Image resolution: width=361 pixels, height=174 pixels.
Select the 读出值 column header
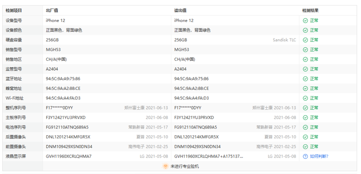(x=180, y=10)
